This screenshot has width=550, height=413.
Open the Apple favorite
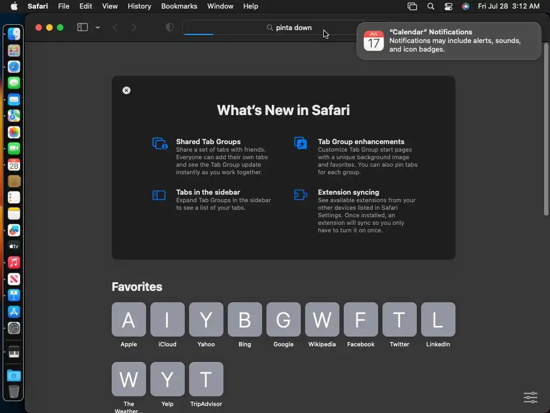[129, 319]
